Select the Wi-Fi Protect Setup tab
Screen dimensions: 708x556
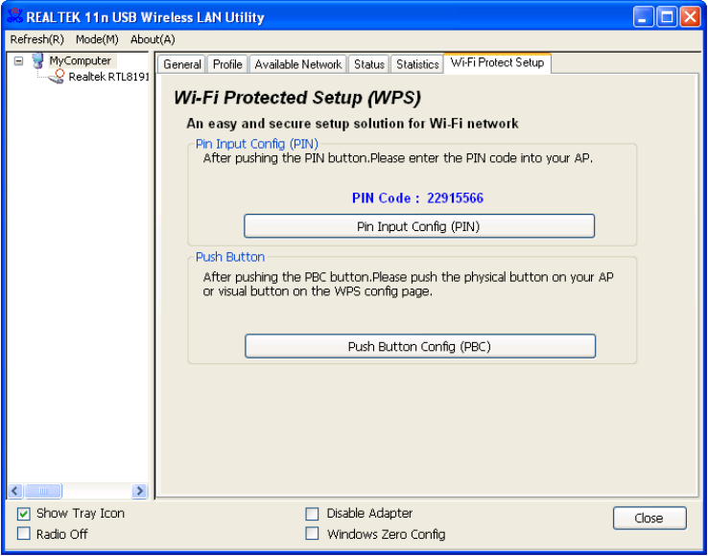[497, 62]
